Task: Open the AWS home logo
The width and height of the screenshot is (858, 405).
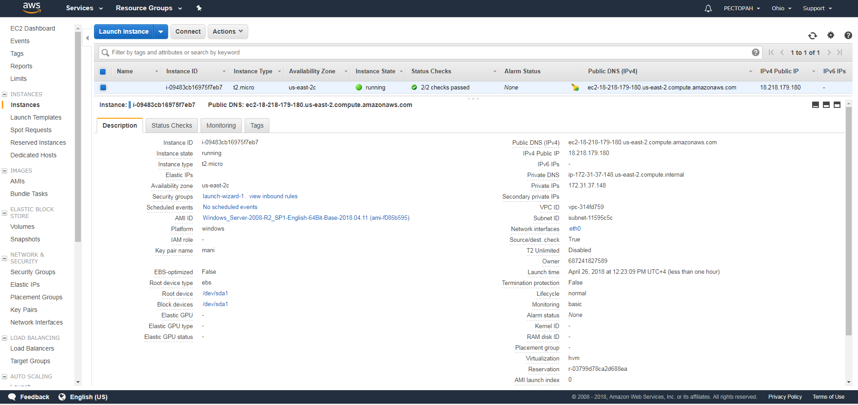Action: [31, 8]
